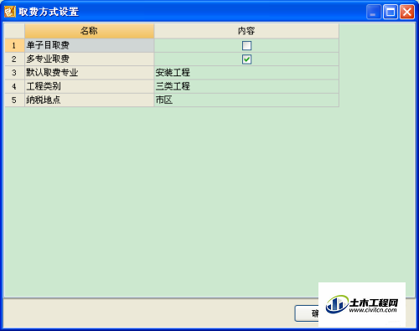
Task: Select row header number 1
Action: coord(14,45)
